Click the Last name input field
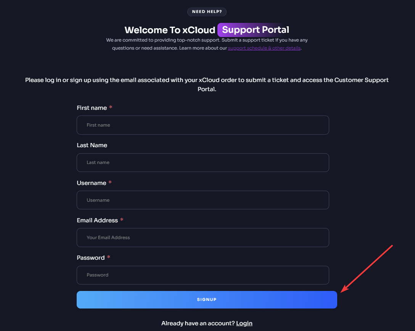The image size is (415, 331). (203, 162)
